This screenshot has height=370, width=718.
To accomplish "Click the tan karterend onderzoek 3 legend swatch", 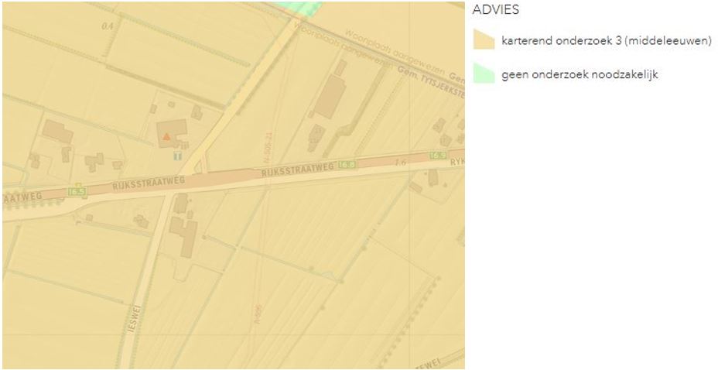I will (x=484, y=39).
